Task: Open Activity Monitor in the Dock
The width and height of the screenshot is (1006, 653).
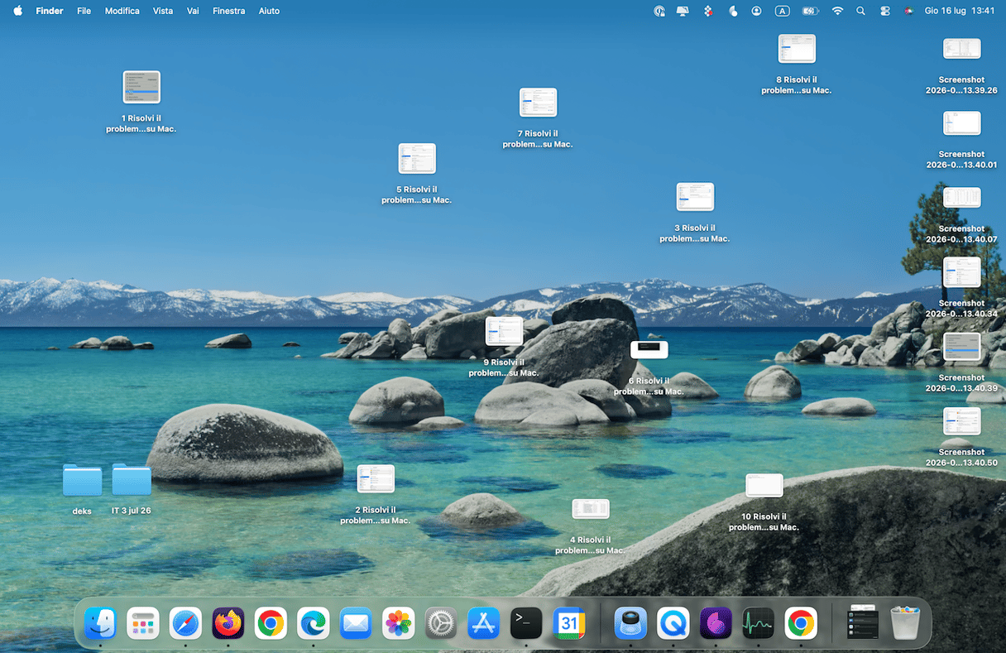Action: coord(759,623)
